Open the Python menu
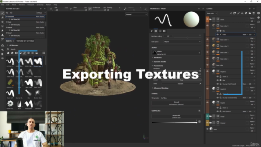This screenshot has width=261, height=147. [49, 5]
